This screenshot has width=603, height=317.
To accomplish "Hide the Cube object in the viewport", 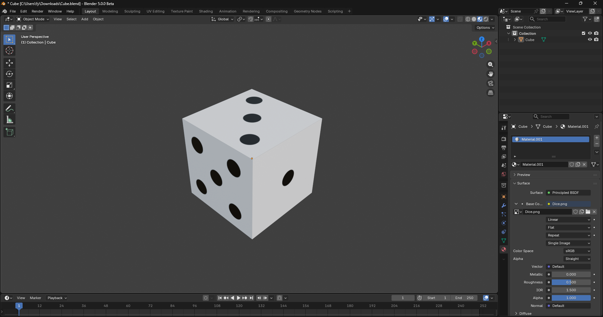I will coord(590,40).
